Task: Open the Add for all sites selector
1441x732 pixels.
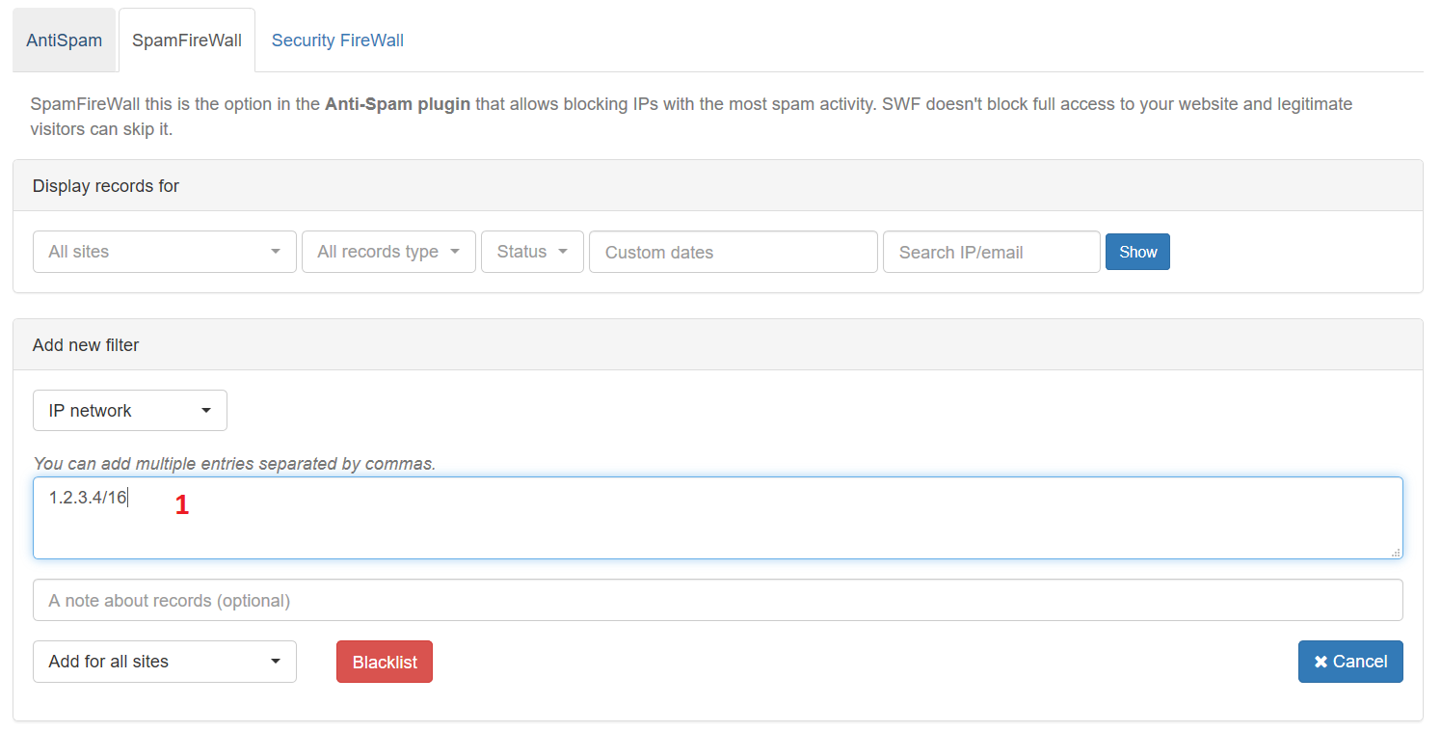Action: pos(164,662)
